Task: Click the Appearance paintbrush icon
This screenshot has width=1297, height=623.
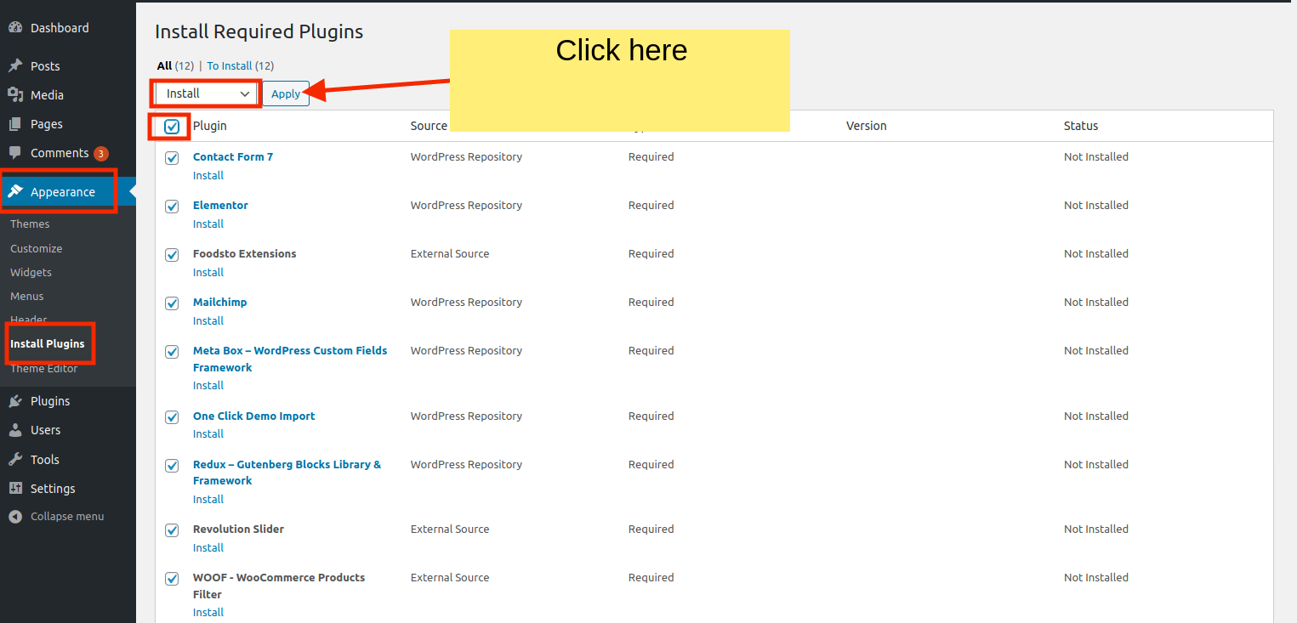Action: click(x=15, y=192)
